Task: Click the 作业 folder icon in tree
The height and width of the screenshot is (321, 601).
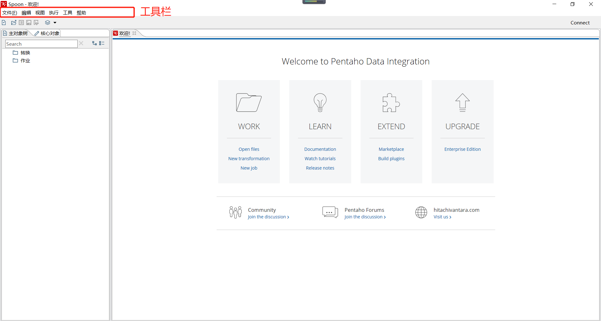Action: 15,60
